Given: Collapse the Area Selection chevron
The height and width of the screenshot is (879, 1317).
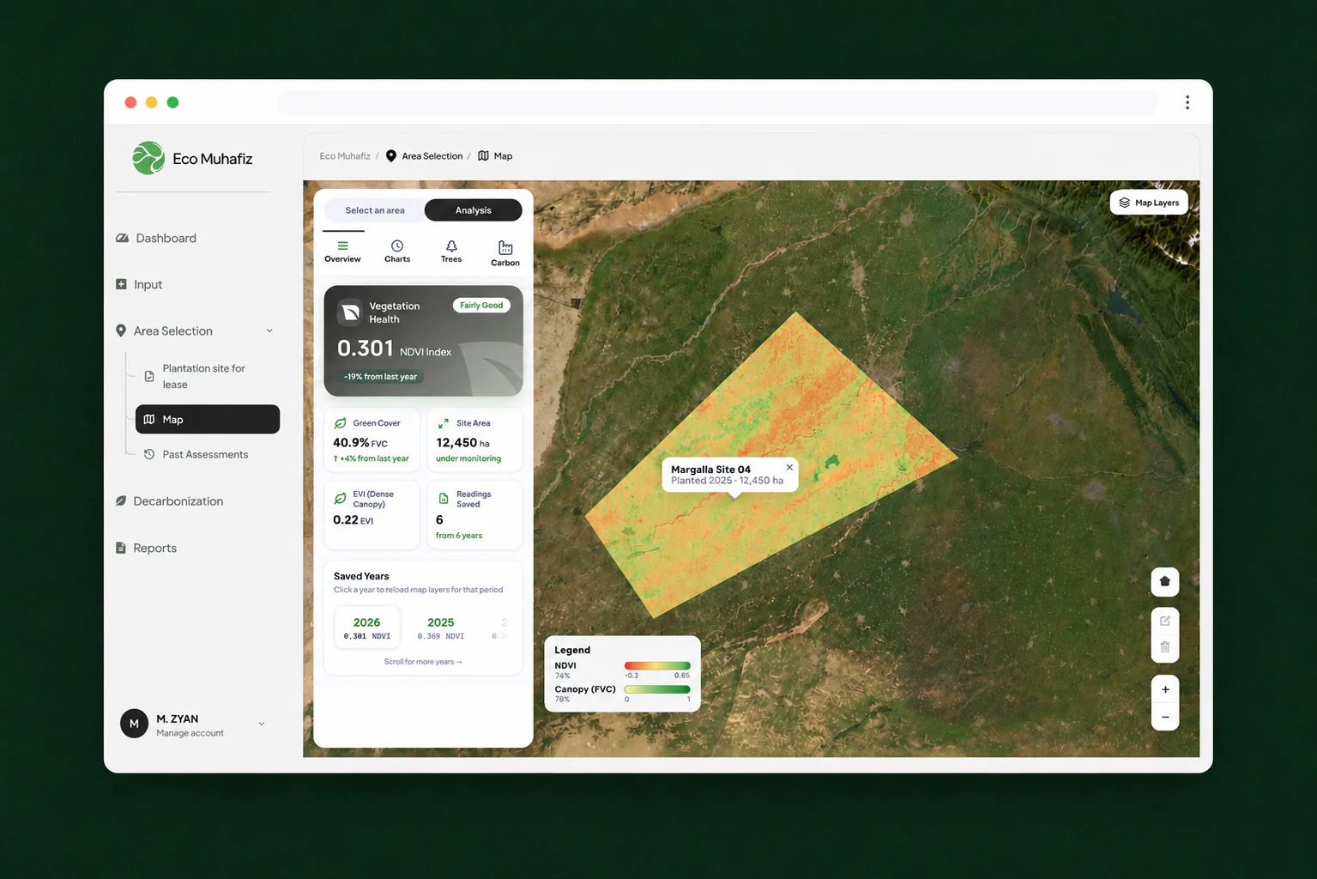Looking at the screenshot, I should point(269,330).
